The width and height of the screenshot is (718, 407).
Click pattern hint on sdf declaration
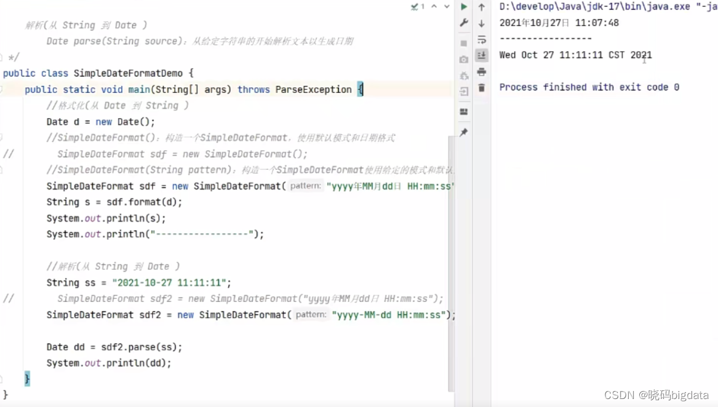(305, 186)
